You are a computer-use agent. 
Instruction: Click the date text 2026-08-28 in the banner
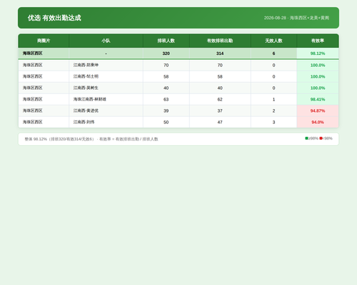tap(275, 18)
